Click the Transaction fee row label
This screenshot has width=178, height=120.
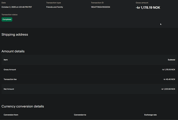(x=10, y=79)
